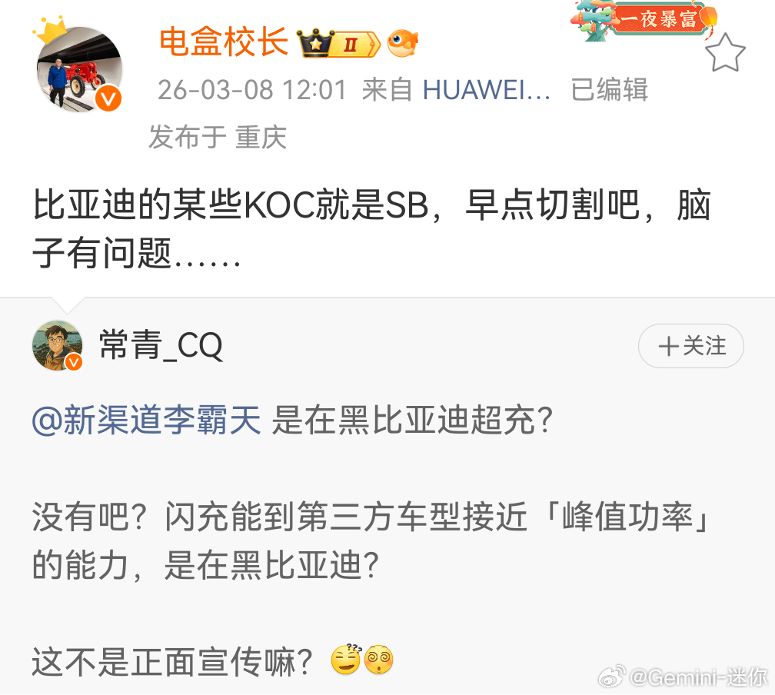Follow 常青_CQ with +关注 button
Screen dimensions: 775x695
point(691,345)
